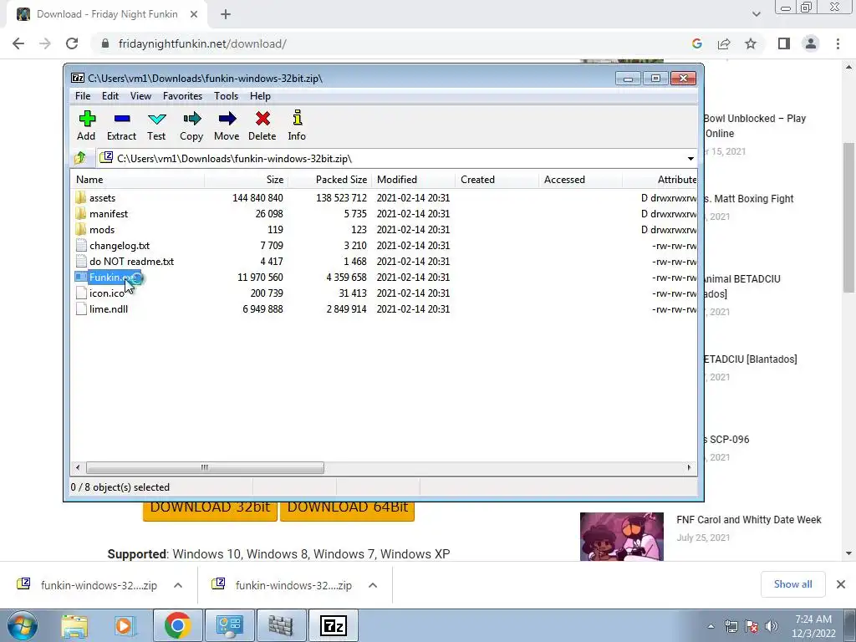Go up one folder level in 7-Zip
This screenshot has width=856, height=642.
80,158
